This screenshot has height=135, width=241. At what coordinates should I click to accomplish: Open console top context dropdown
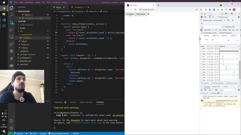pos(210,90)
